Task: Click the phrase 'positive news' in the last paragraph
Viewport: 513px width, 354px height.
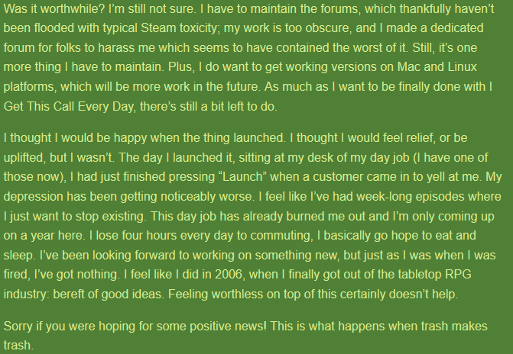Action: coord(228,327)
